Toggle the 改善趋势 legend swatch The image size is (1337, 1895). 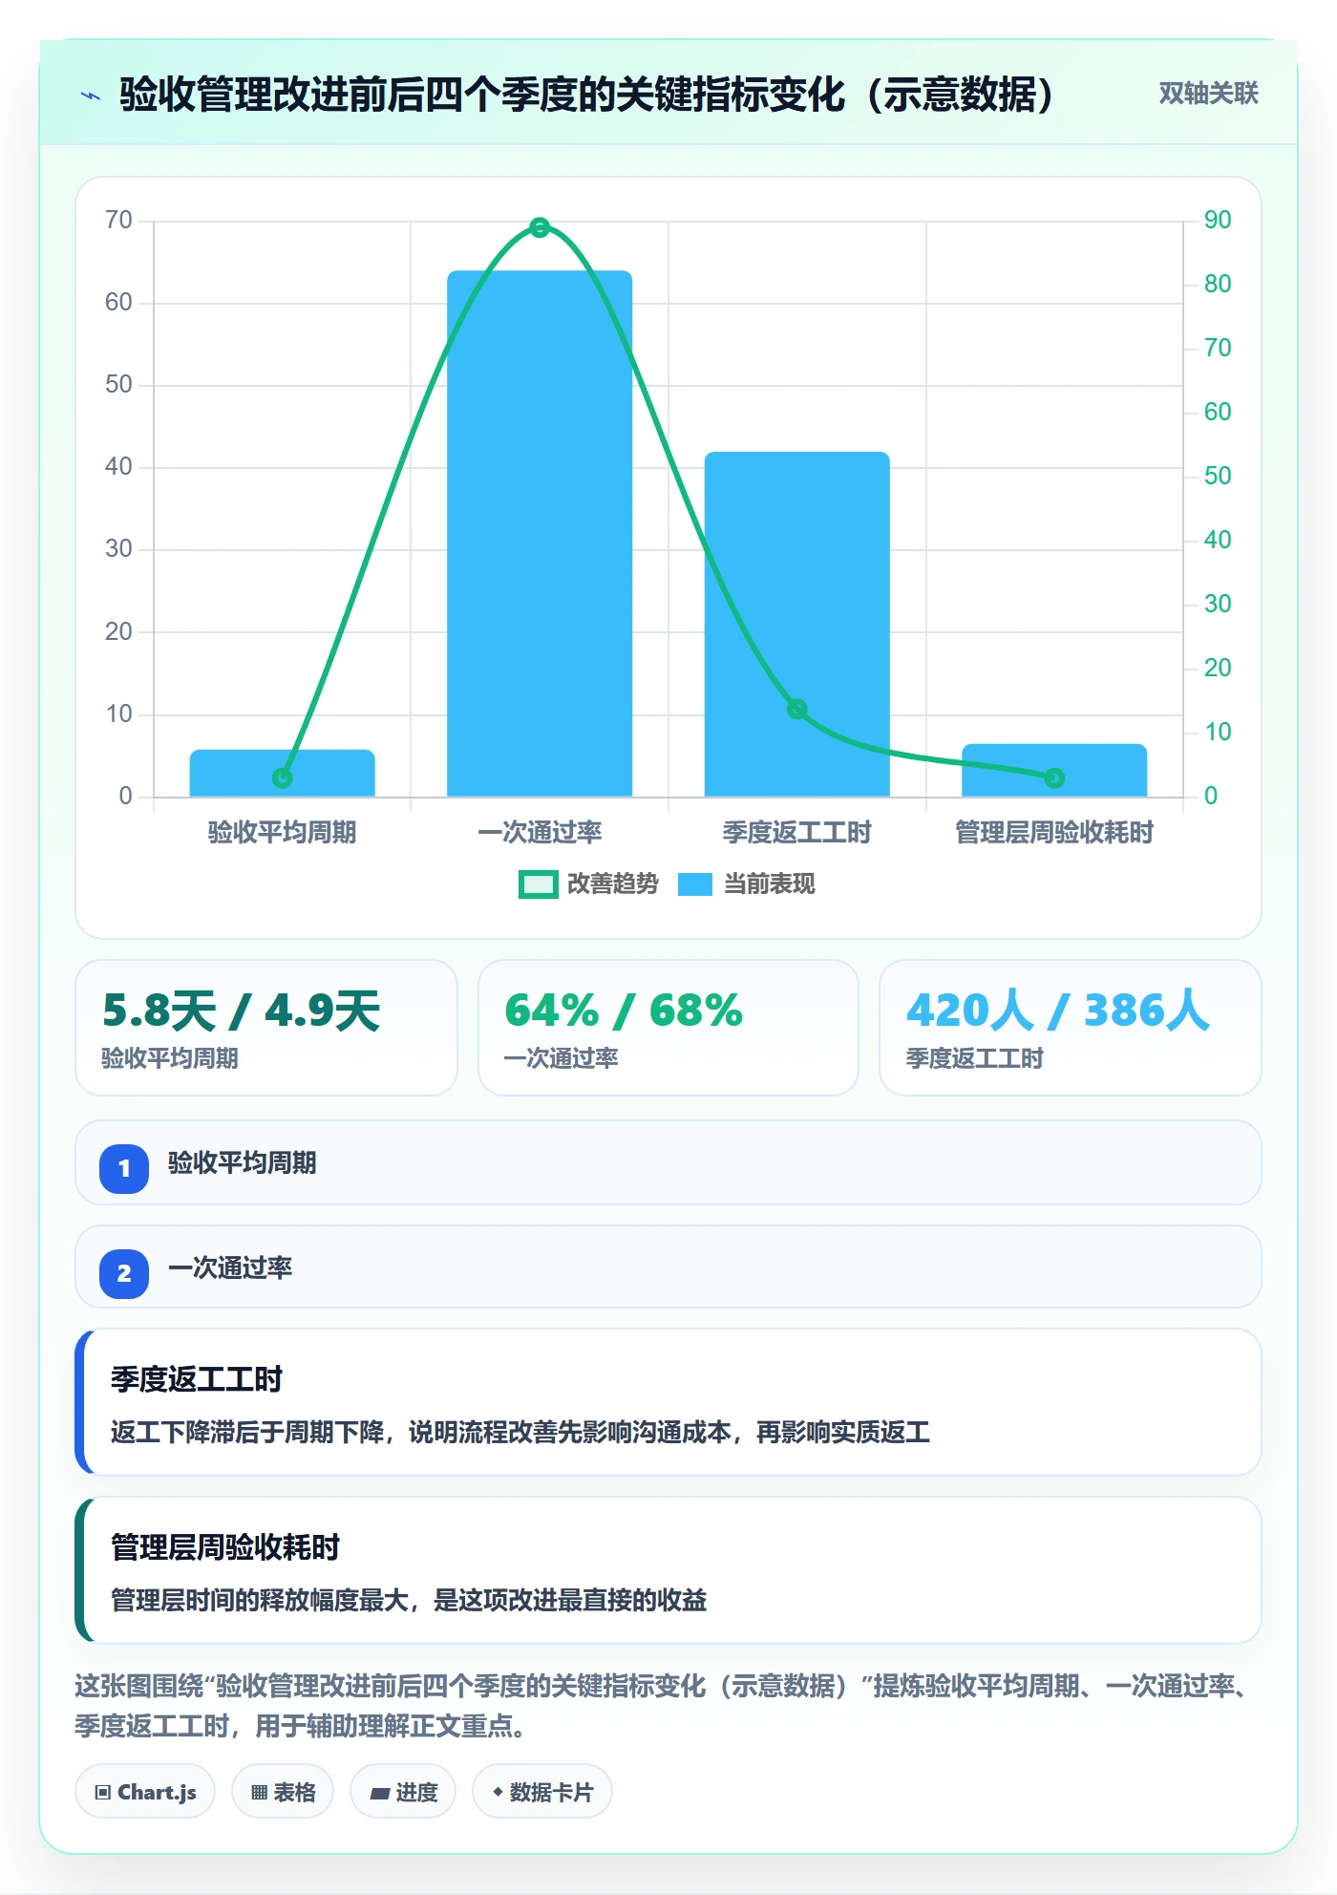coord(538,884)
